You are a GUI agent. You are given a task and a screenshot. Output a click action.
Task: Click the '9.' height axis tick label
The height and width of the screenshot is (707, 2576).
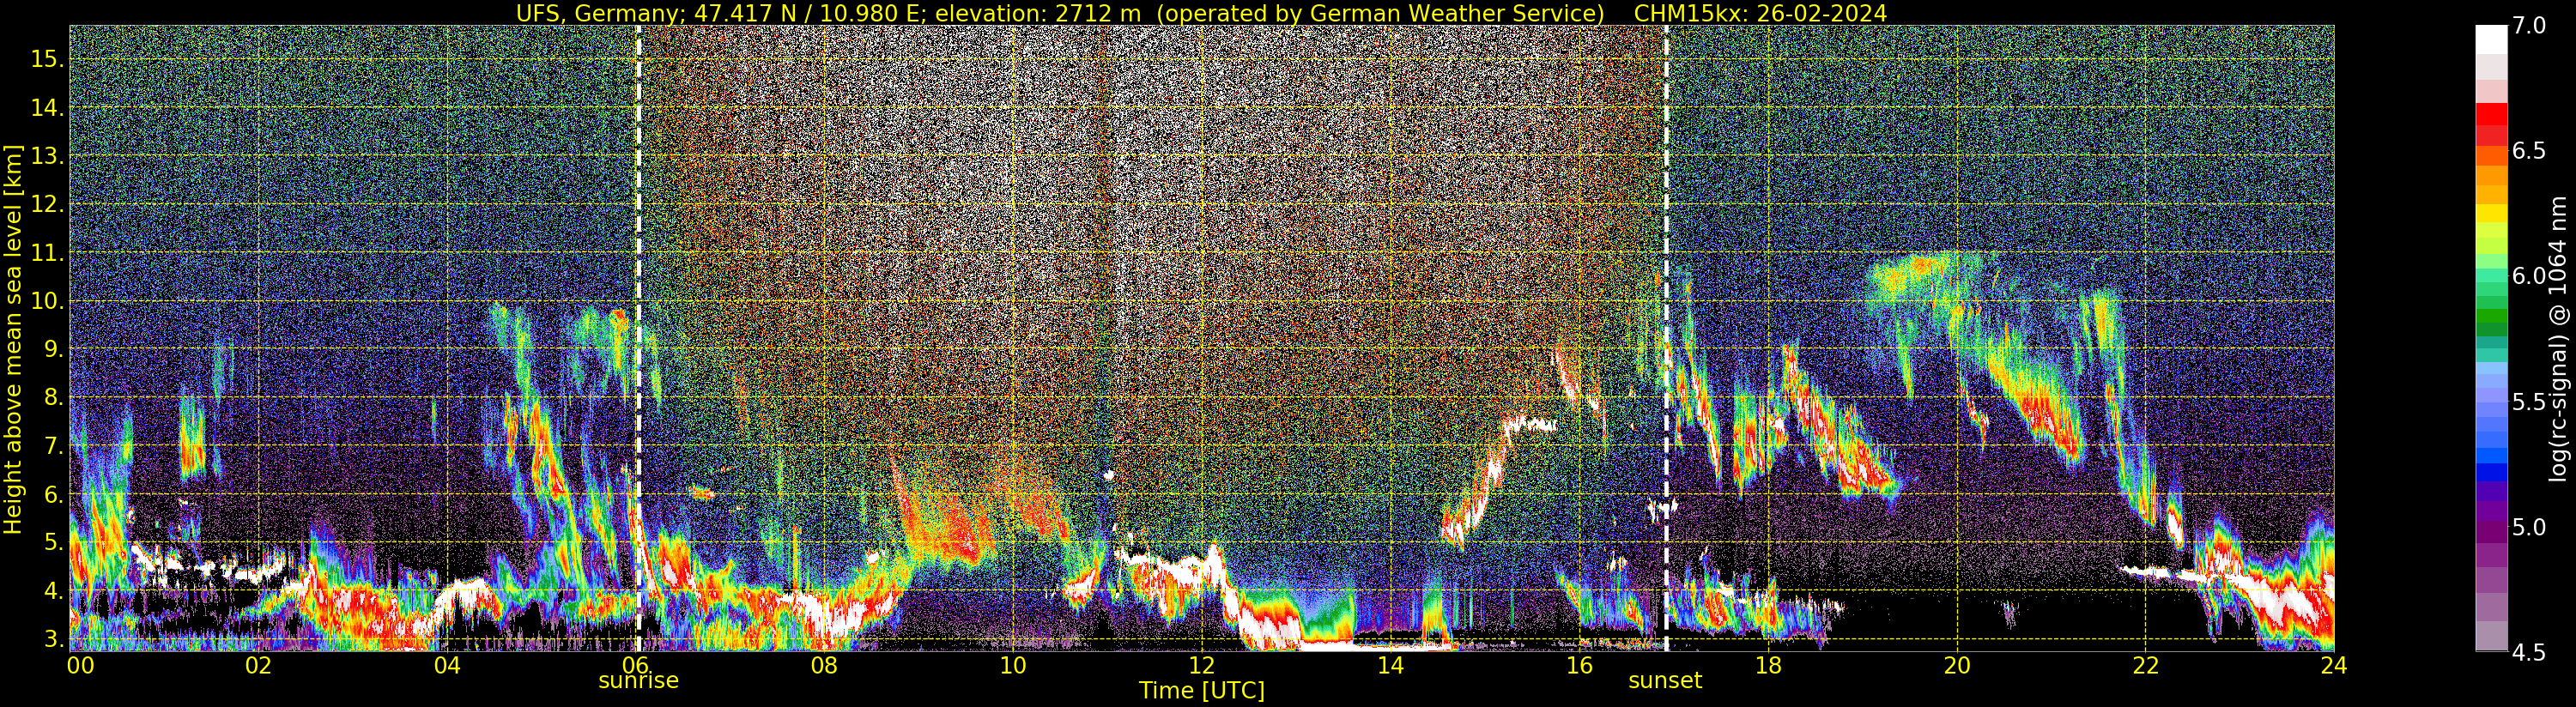[x=53, y=349]
